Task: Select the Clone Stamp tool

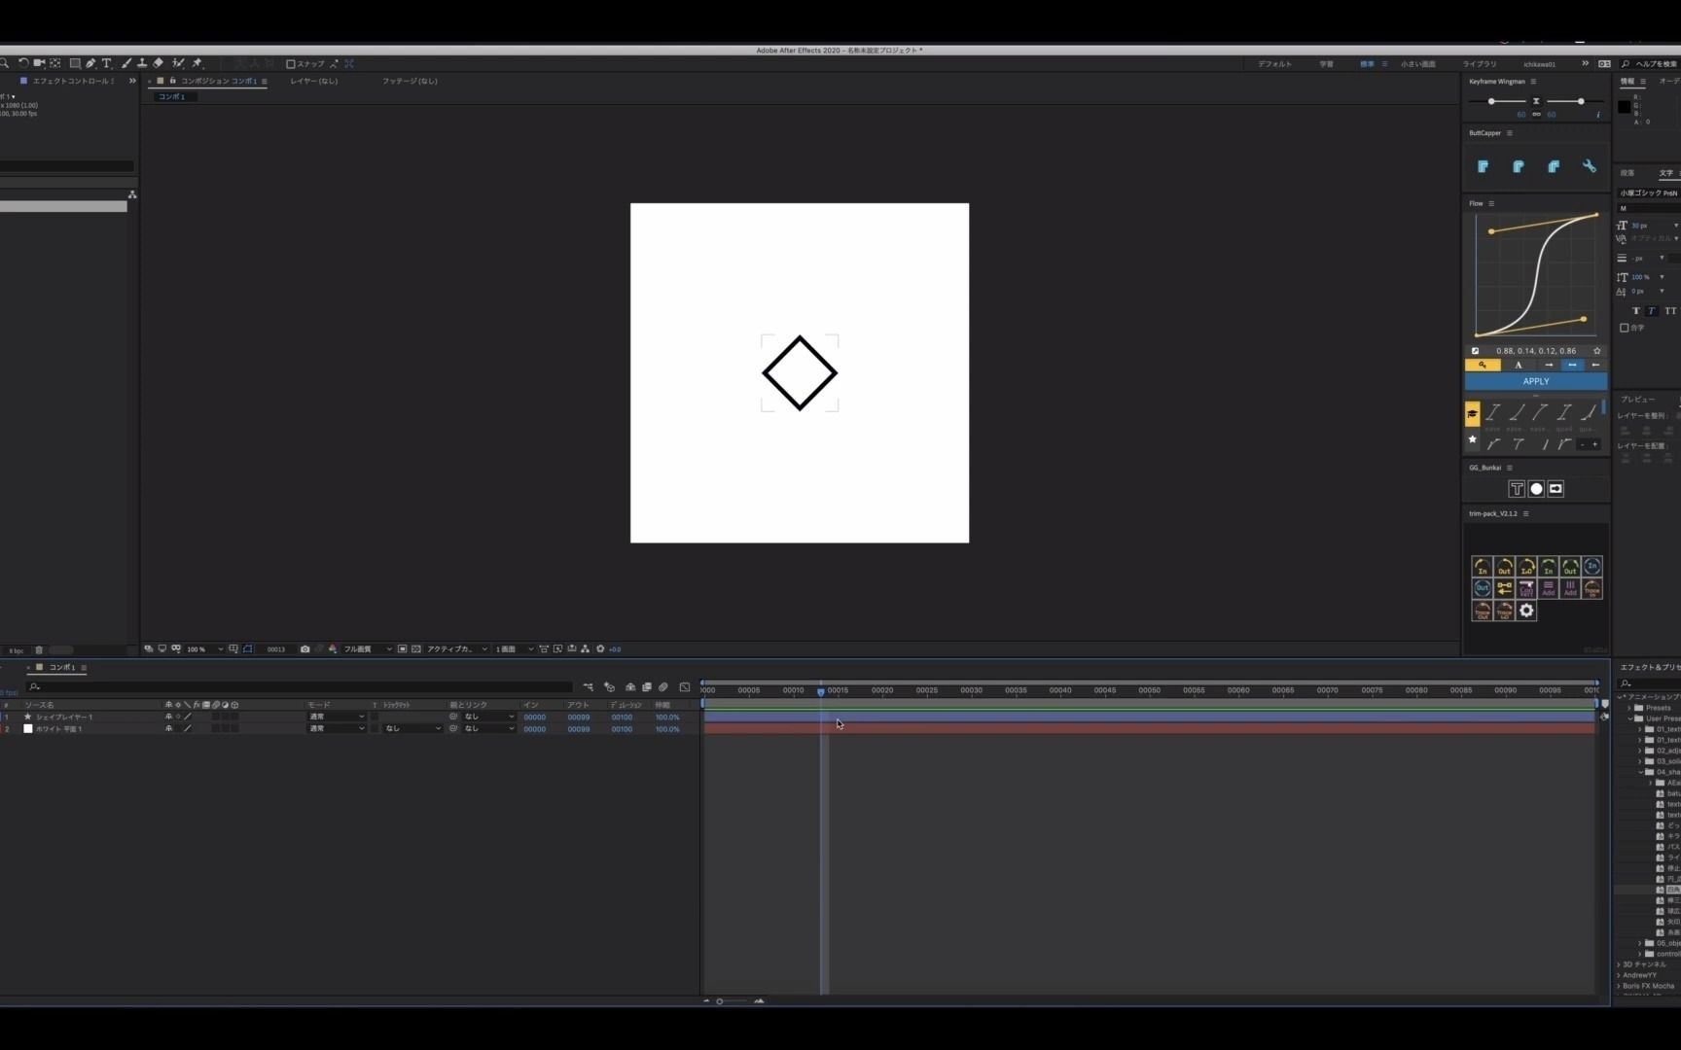Action: coord(142,63)
